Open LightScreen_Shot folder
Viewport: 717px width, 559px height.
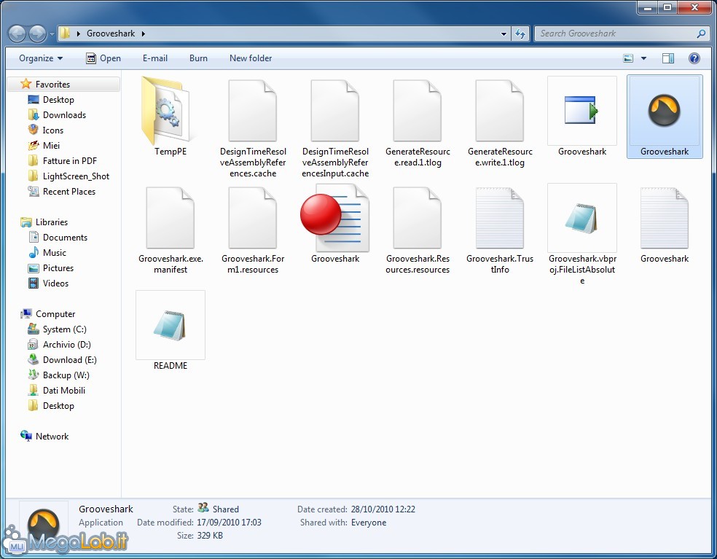(76, 176)
